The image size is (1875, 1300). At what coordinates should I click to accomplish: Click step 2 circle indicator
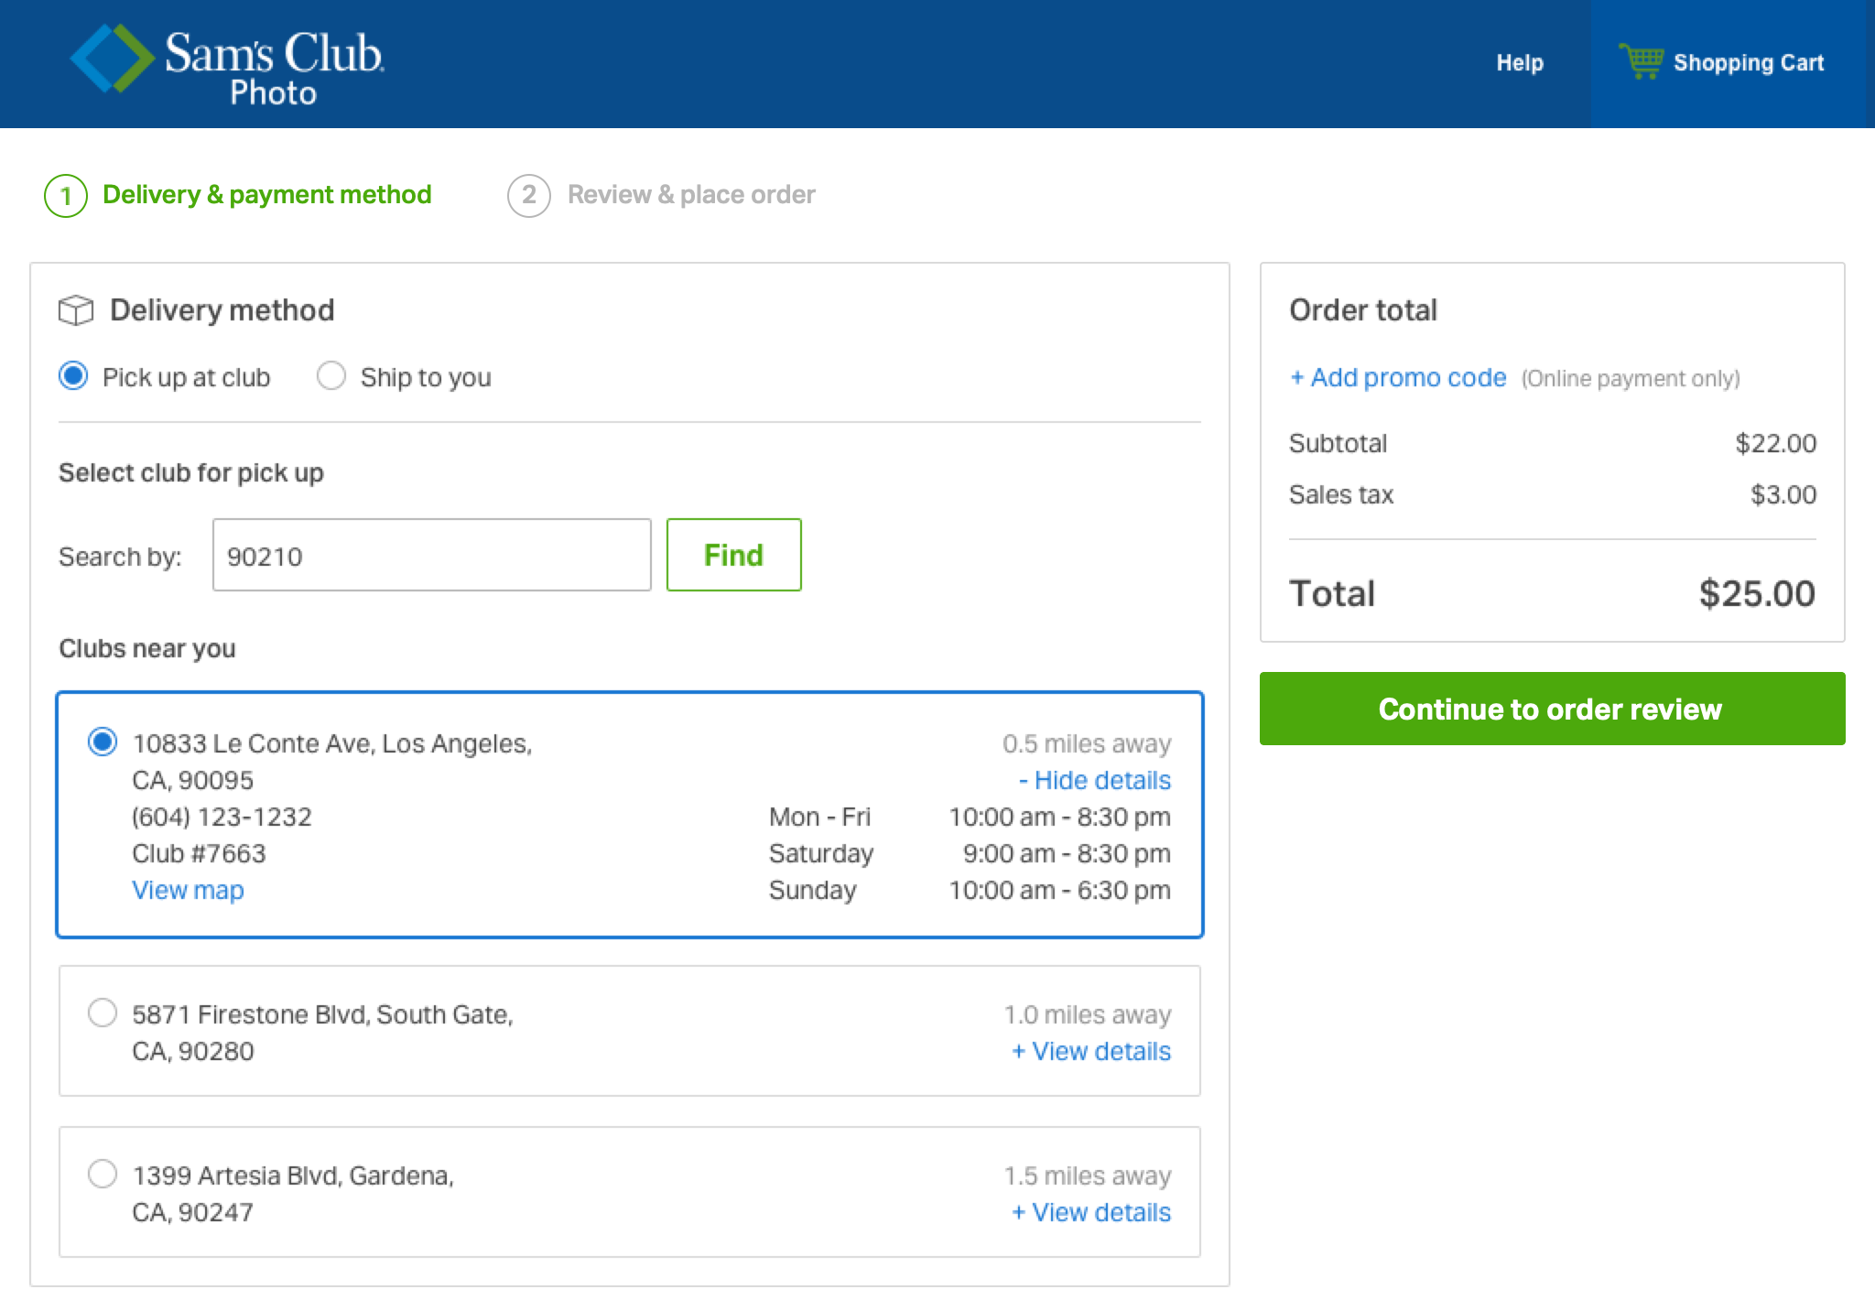click(x=528, y=195)
